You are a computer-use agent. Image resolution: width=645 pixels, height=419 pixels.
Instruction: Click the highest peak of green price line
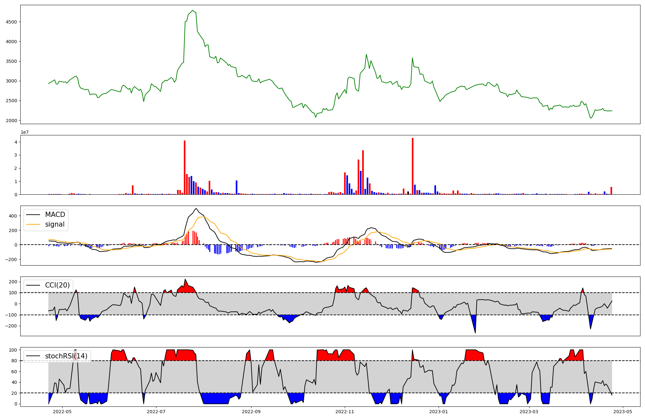[x=193, y=10]
